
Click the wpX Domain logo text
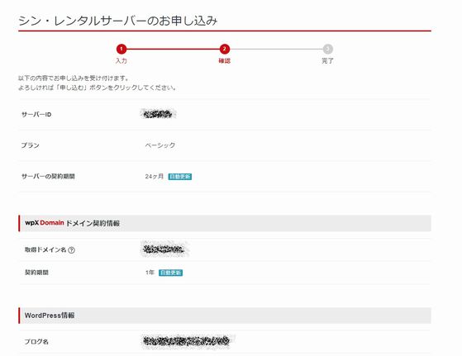coord(45,223)
